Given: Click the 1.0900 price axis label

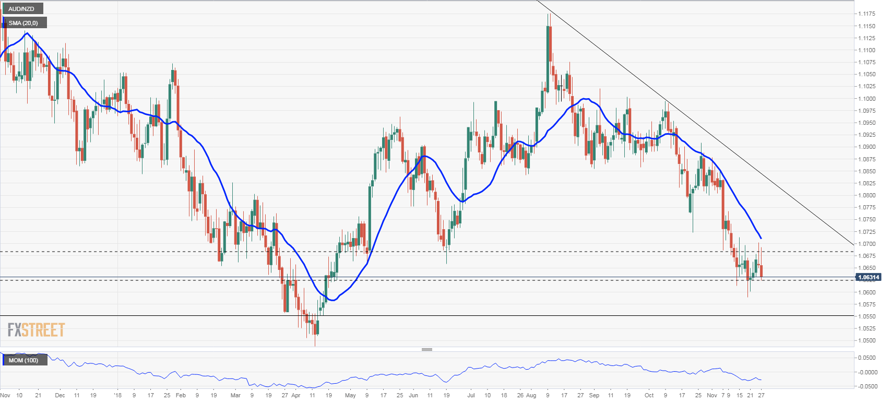Looking at the screenshot, I should [866, 147].
